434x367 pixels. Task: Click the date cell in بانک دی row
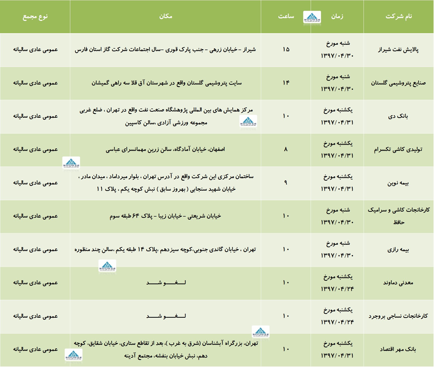[x=337, y=116]
